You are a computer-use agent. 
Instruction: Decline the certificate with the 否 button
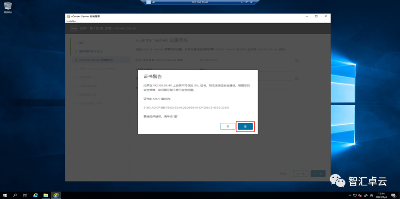[228, 127]
